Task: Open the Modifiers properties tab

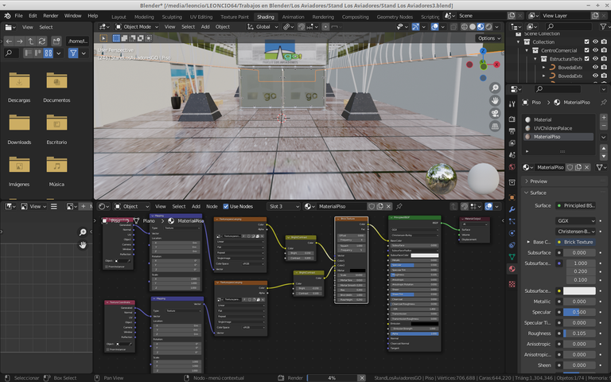Action: 512,209
